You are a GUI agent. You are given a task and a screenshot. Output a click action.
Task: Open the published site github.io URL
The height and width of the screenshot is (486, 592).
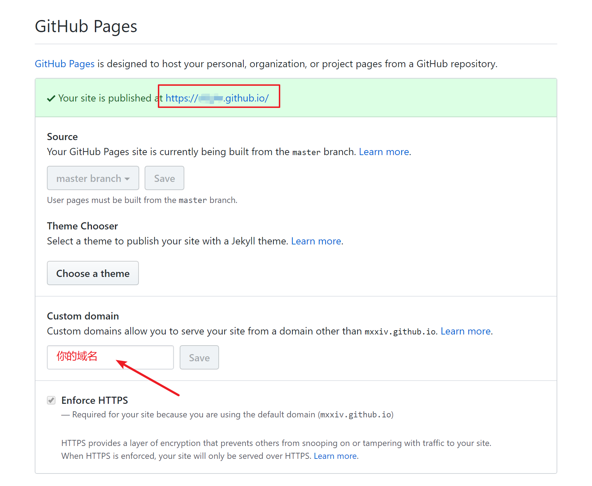(x=217, y=98)
